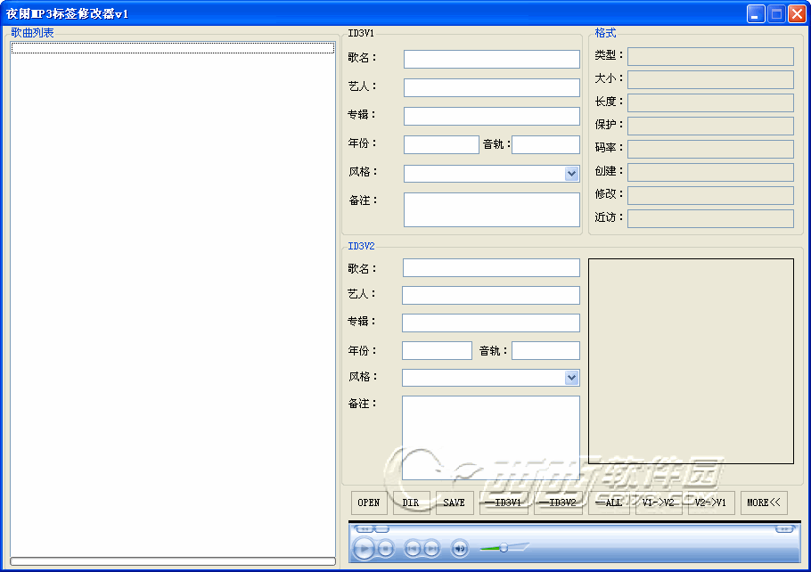Click the ID3V1 艺人 input field
The image size is (811, 572).
coord(491,87)
